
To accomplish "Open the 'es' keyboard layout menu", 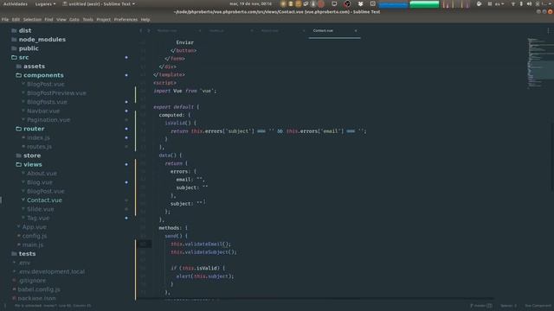I will pos(499,3).
